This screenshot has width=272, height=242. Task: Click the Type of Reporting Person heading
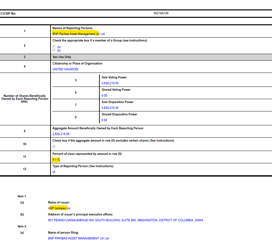point(83,166)
